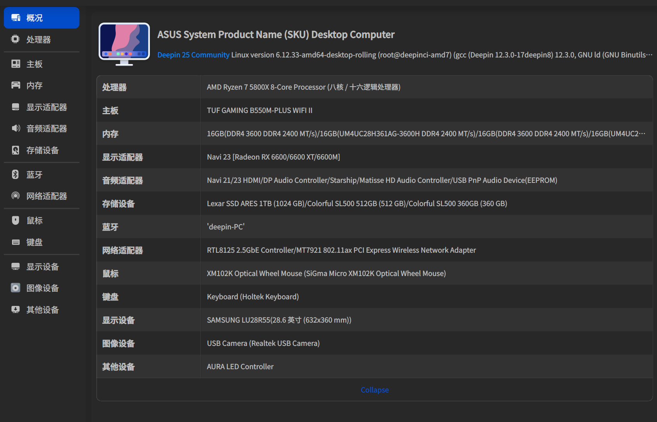Screen dimensions: 657x422
Task: Select the 其他设备 other devices icon
Action: point(16,309)
